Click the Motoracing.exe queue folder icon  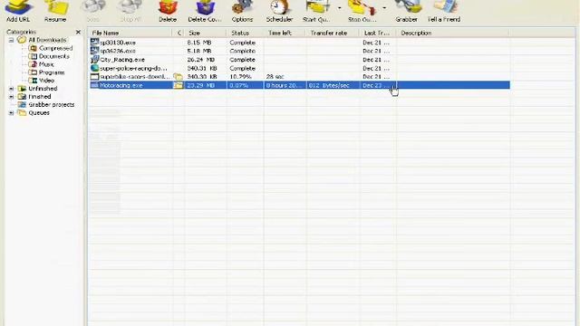[179, 85]
